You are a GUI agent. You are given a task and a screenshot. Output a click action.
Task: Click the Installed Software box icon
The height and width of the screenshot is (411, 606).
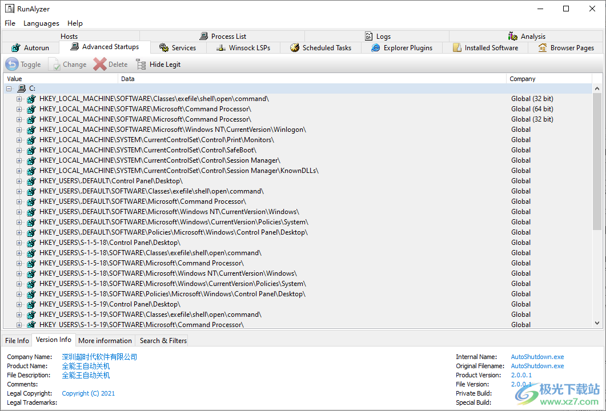coord(457,47)
